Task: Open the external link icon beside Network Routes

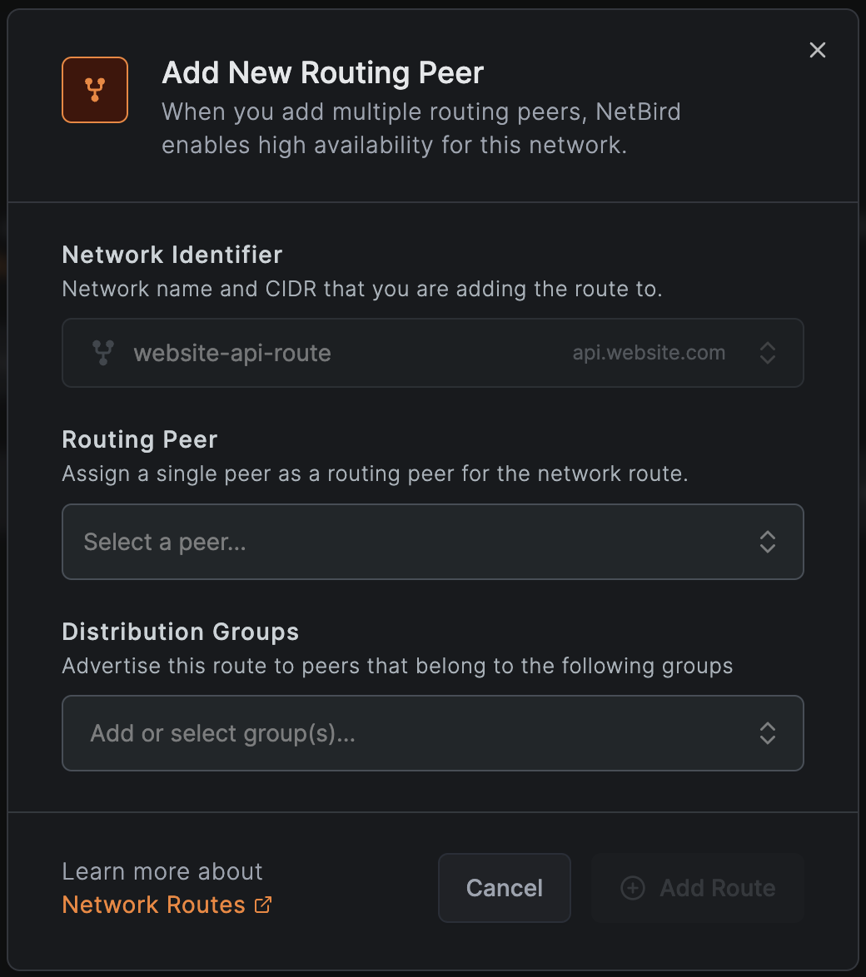Action: coord(264,905)
